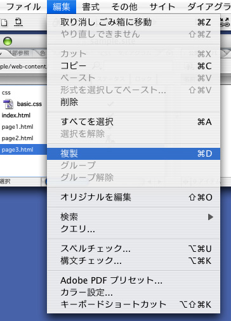Open the ファイル menu
231x321 pixels.
point(23,7)
